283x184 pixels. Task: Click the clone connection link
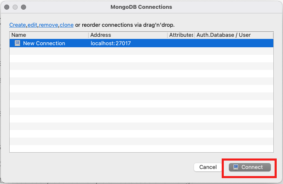pyautogui.click(x=66, y=25)
